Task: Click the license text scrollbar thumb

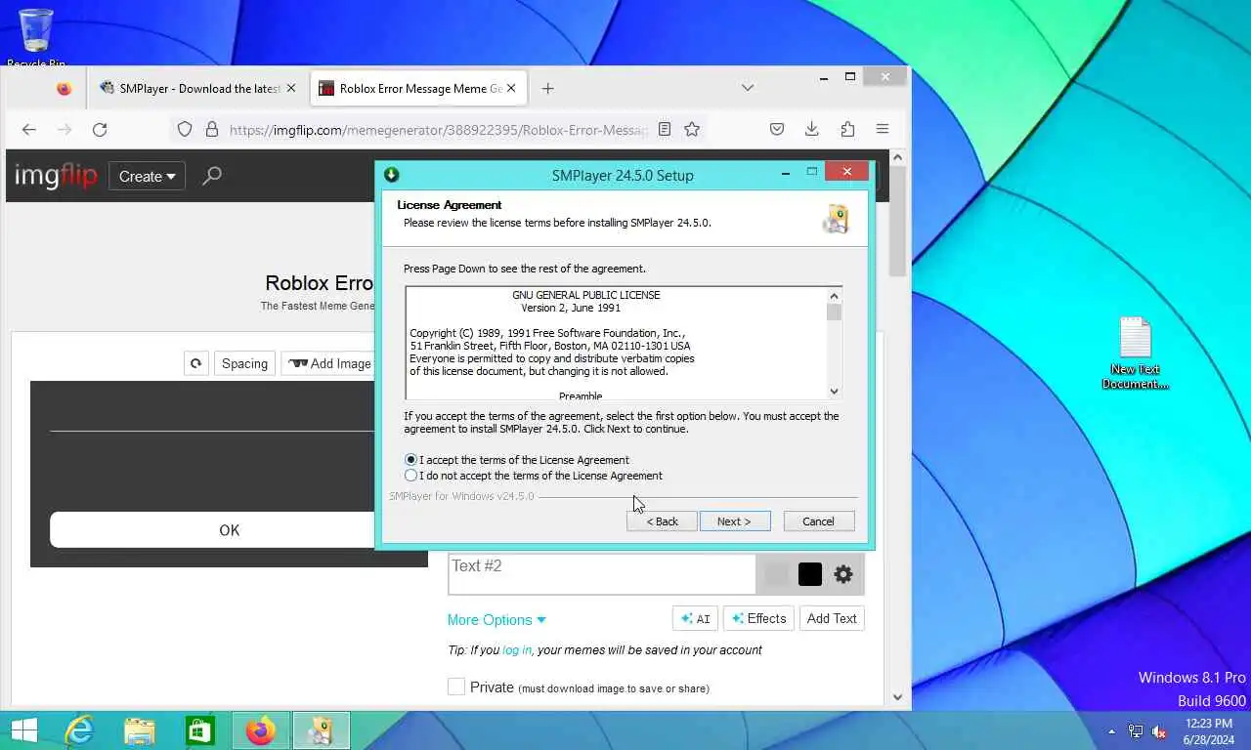Action: coord(834,312)
